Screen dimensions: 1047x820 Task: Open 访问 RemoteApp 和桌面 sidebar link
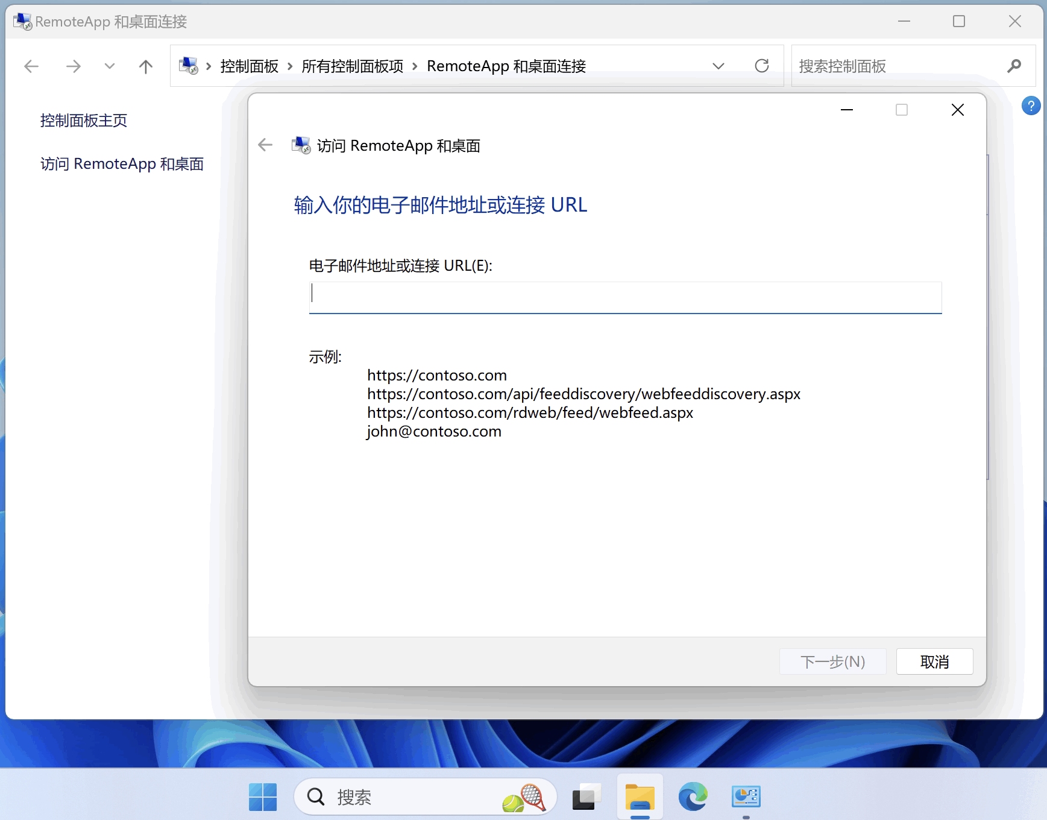tap(122, 164)
